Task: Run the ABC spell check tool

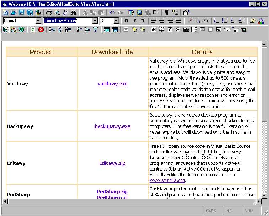Action: click(65, 12)
